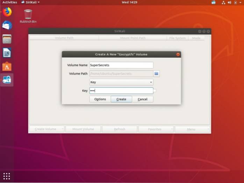Click the Cancel button
Viewport: 244px width, 183px height.
coord(143,99)
